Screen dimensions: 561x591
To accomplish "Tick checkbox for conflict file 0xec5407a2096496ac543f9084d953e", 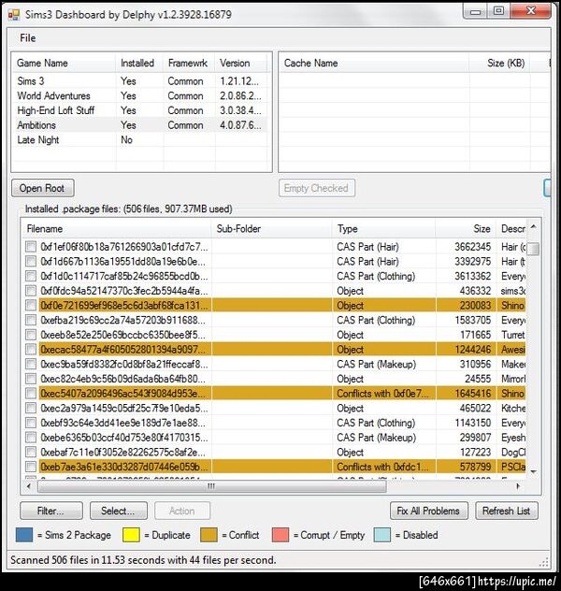I will [x=31, y=394].
